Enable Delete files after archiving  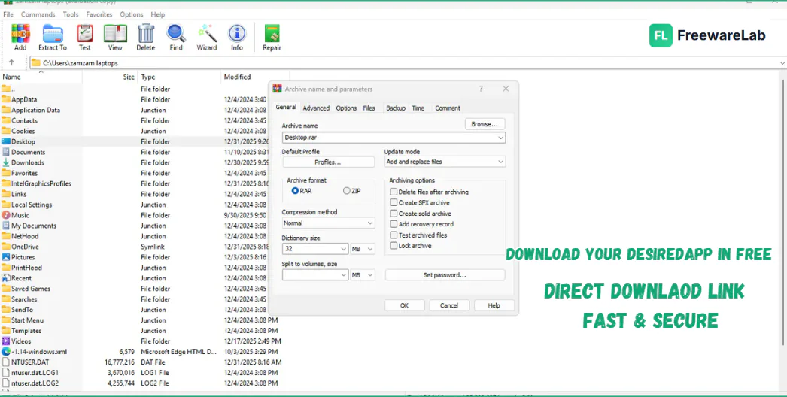pos(393,192)
